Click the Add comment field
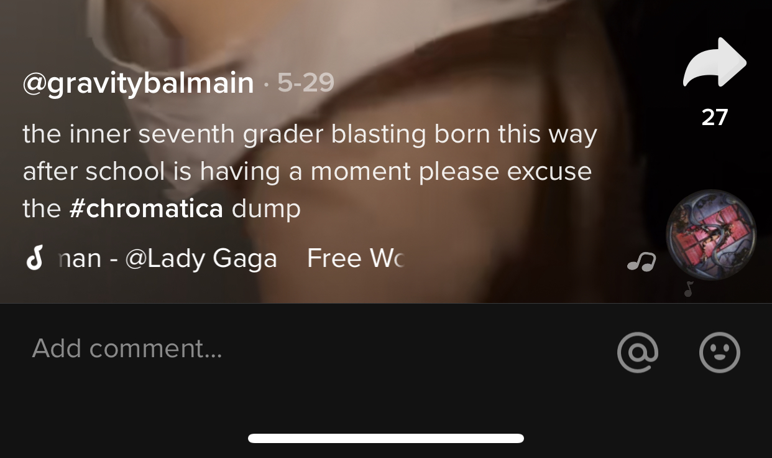 tap(311, 348)
